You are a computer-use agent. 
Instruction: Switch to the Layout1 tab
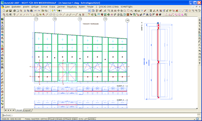[x=28, y=110]
